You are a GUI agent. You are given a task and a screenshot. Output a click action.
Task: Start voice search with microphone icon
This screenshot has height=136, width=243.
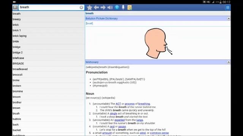click(123, 7)
